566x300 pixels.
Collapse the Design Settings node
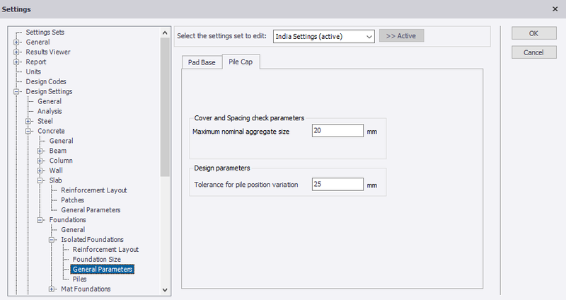(16, 92)
